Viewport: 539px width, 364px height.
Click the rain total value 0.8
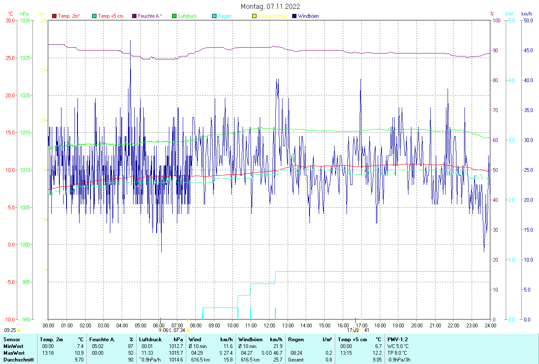(328, 360)
